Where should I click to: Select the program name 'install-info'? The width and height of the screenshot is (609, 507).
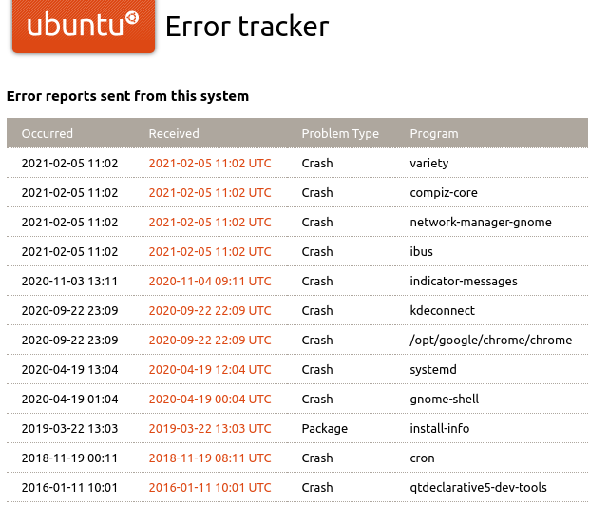tap(440, 428)
